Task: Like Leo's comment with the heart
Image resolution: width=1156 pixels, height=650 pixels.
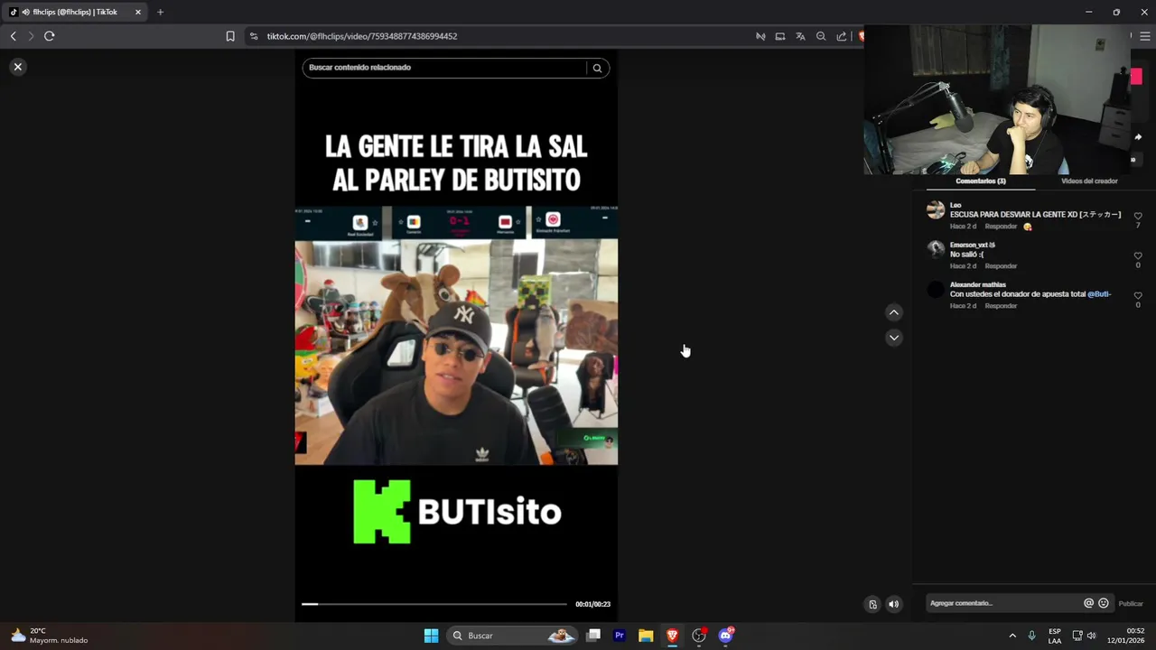Action: click(1138, 217)
